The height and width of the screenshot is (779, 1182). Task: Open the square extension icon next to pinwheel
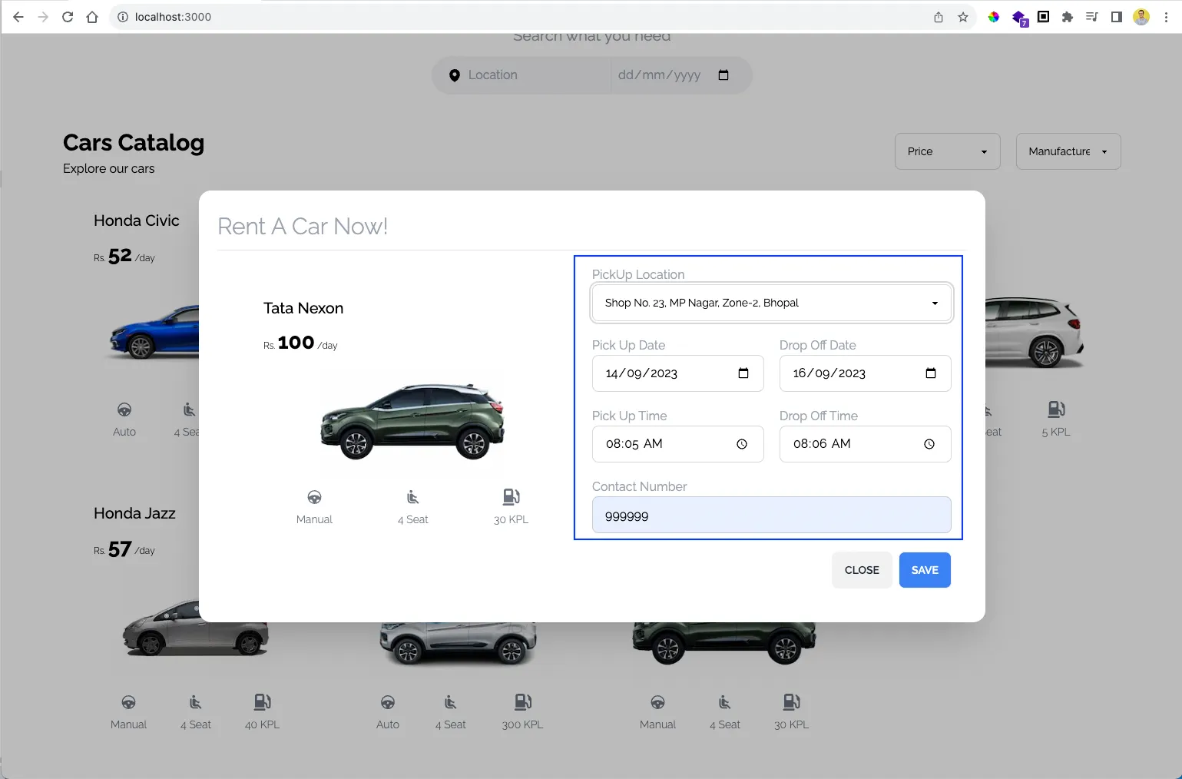(1043, 17)
